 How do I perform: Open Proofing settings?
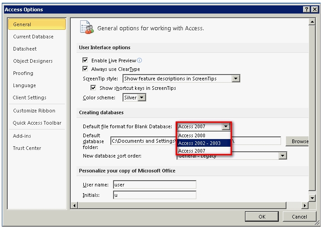[37, 73]
